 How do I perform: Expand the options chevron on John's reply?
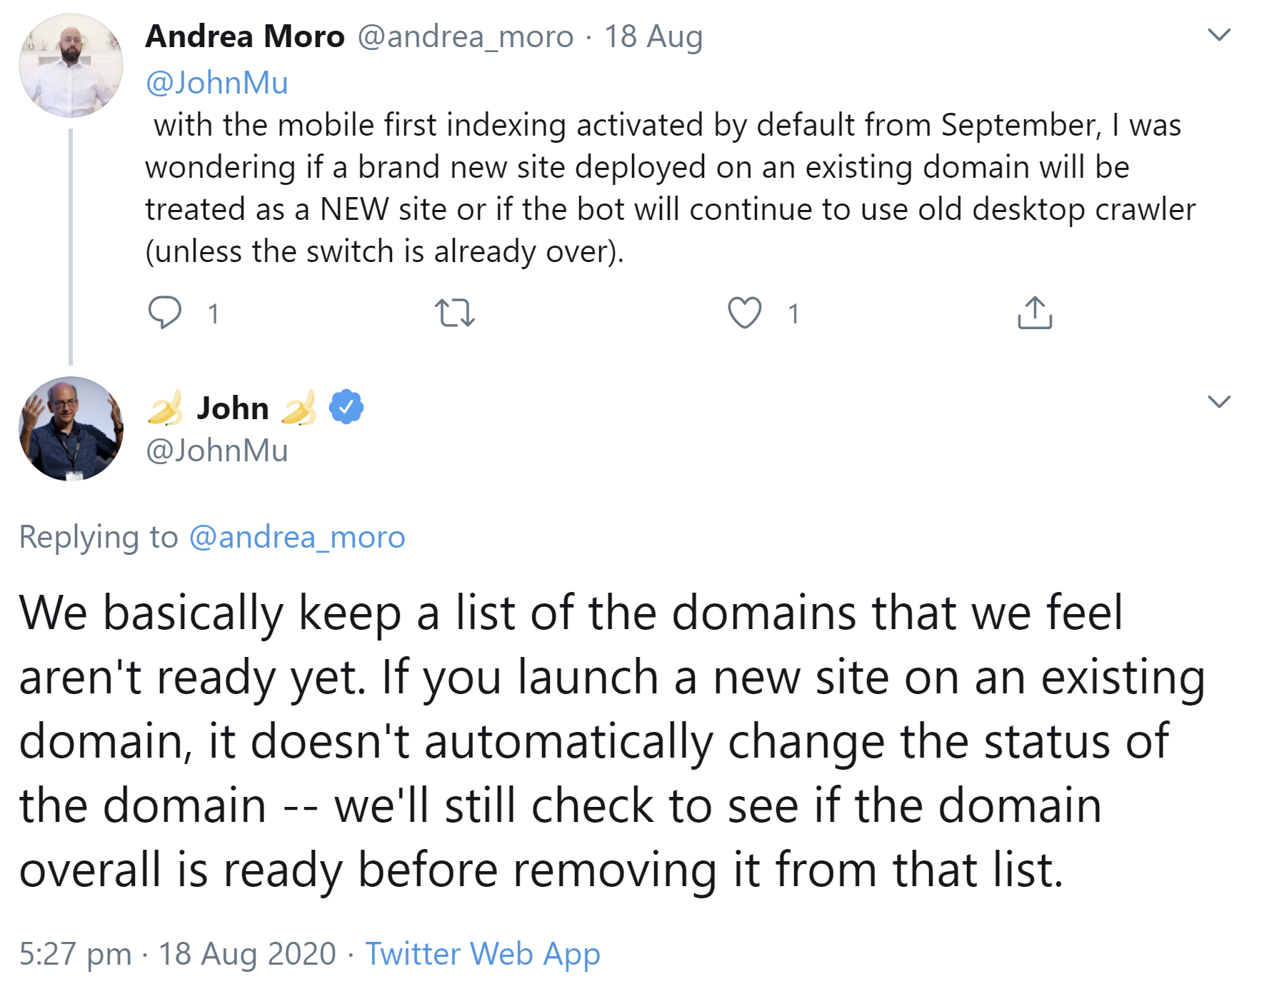tap(1219, 401)
